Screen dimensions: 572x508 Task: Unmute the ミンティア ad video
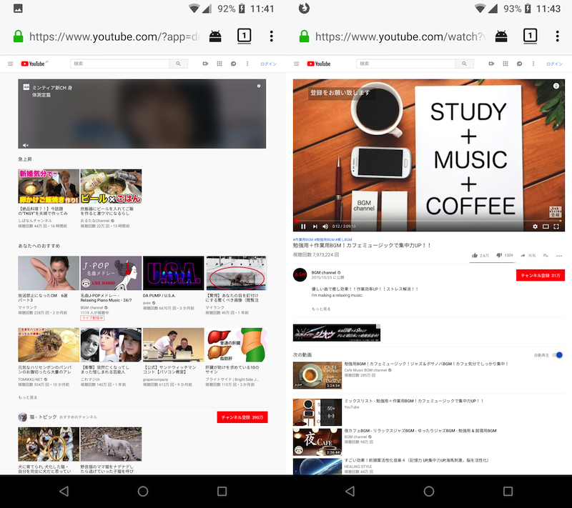click(x=26, y=145)
